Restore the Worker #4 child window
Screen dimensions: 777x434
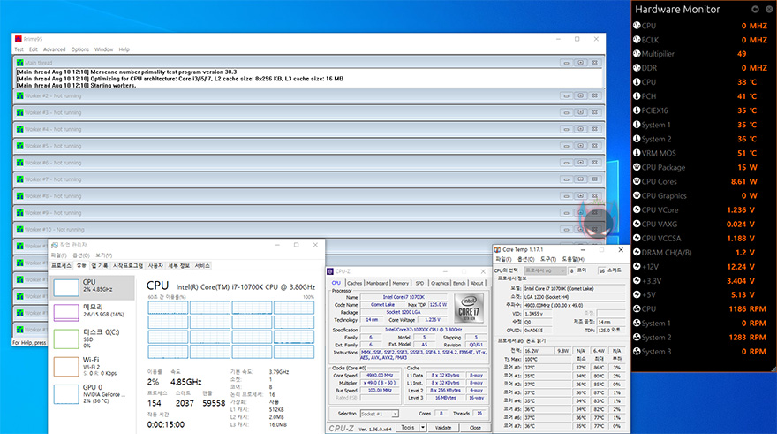point(580,129)
